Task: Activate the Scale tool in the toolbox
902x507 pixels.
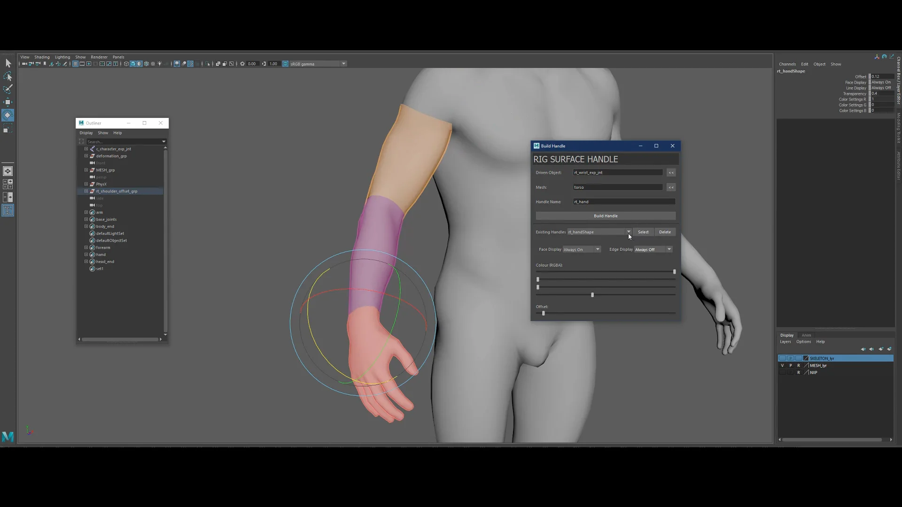Action: coord(8,129)
